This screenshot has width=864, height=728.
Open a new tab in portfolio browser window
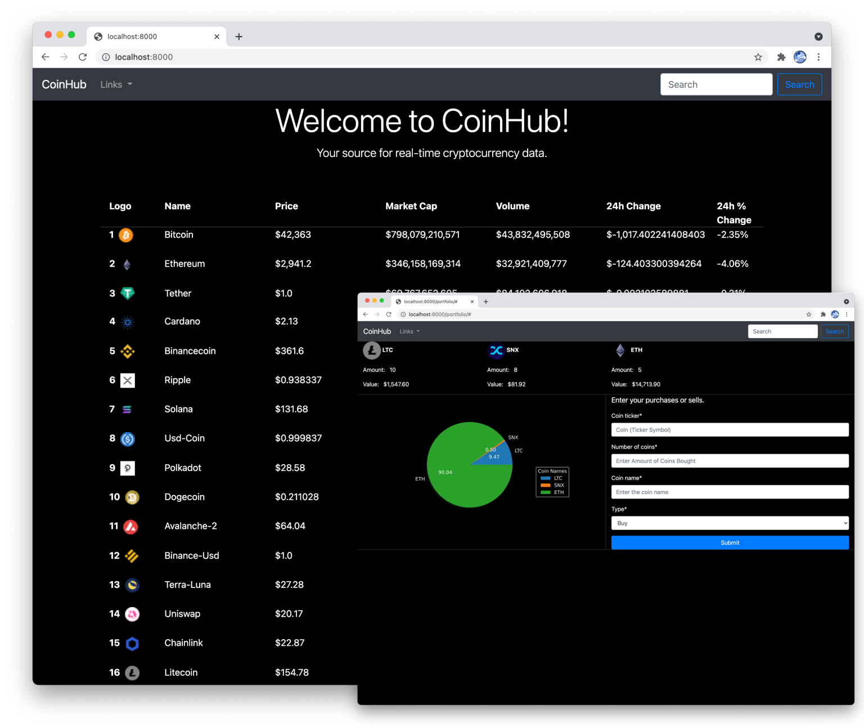point(486,302)
